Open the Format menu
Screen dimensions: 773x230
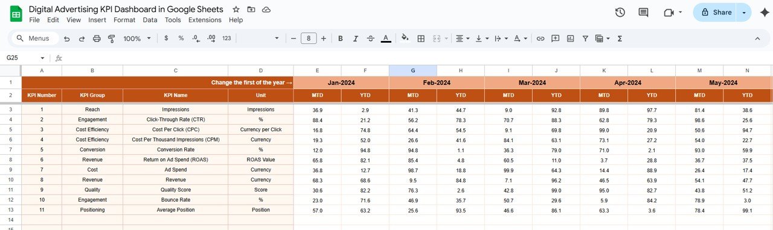click(124, 20)
